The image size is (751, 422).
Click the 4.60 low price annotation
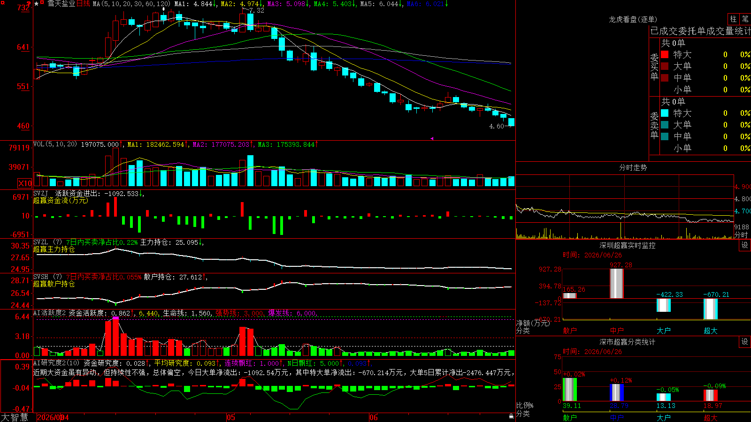tap(496, 126)
